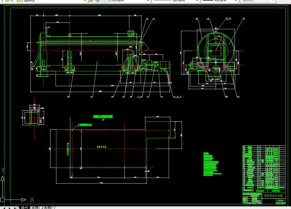Open the 布局1 layout tab
This screenshot has height=209, width=291.
point(36,208)
